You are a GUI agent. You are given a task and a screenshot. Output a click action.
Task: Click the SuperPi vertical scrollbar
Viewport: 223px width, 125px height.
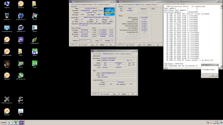tap(221, 36)
